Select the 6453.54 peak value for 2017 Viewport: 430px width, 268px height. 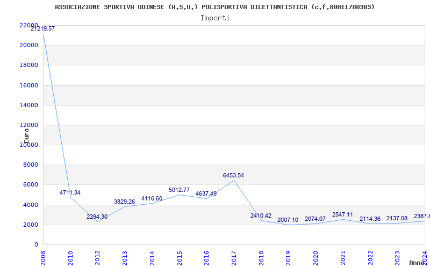click(x=233, y=176)
